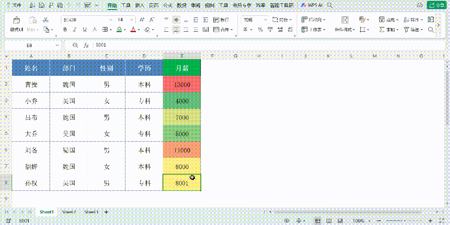450x225 pixels.
Task: Increase font size with A+ icon
Action: [x=142, y=20]
